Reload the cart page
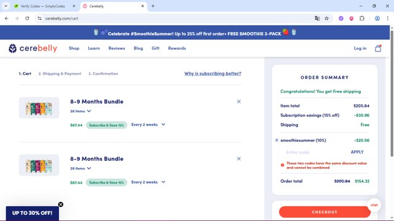This screenshot has width=394, height=221. (x=27, y=18)
